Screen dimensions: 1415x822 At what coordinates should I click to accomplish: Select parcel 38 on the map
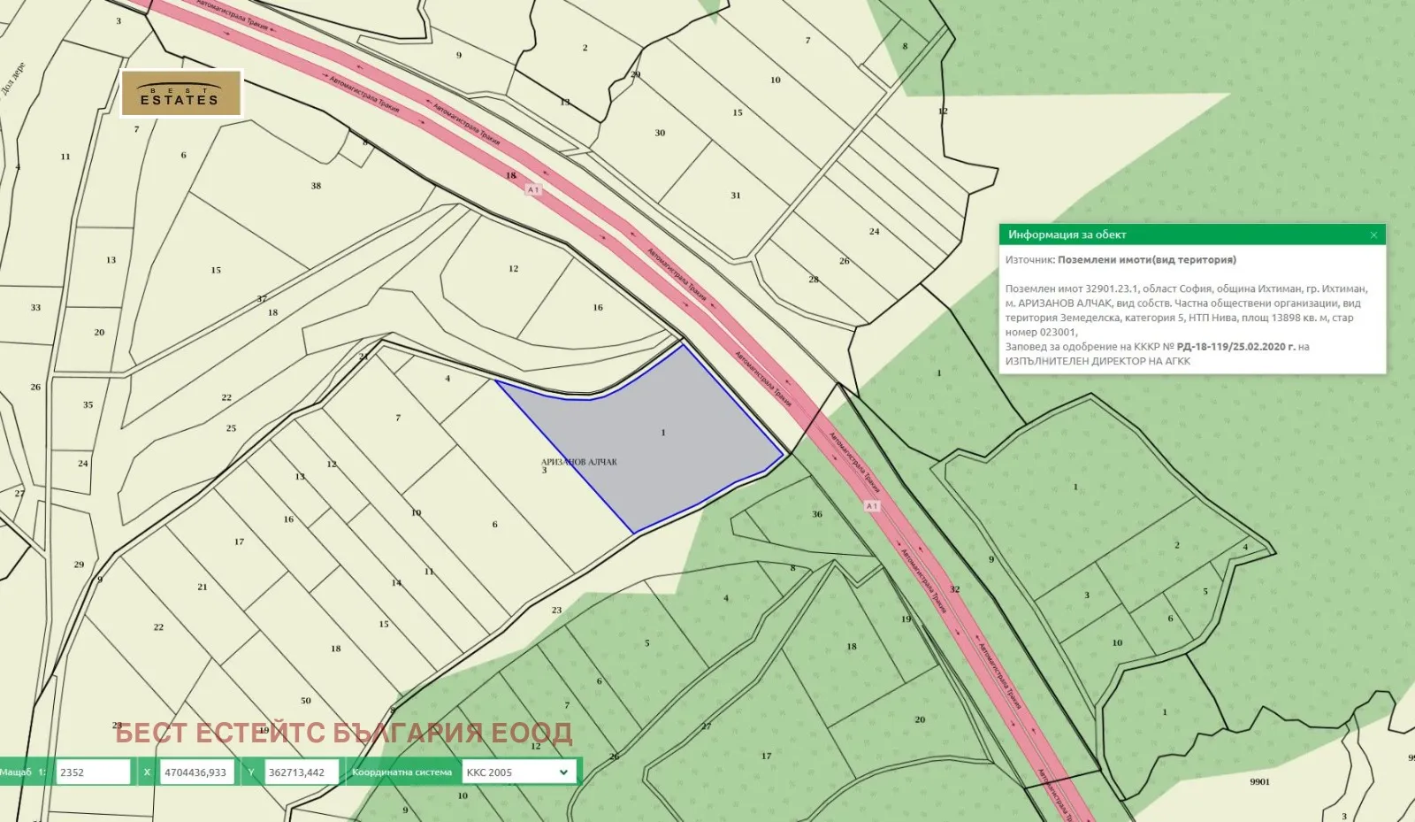click(x=316, y=187)
